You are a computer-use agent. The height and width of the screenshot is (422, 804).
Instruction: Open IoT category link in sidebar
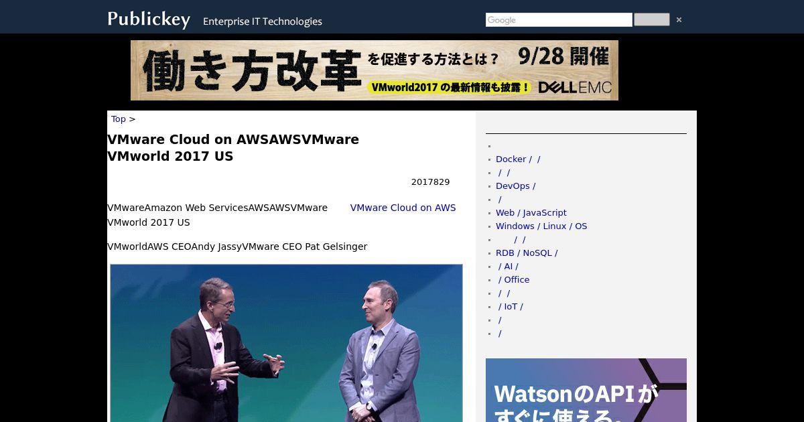pyautogui.click(x=511, y=307)
